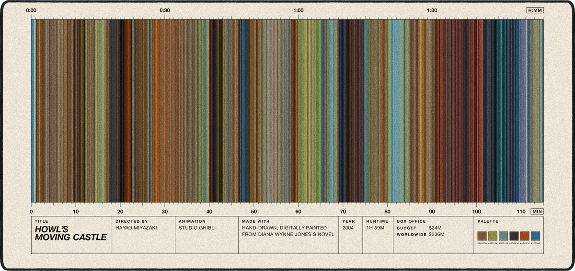This screenshot has width=575, height=271.
Task: Pick the blue palette swatch
Action: tap(535, 236)
